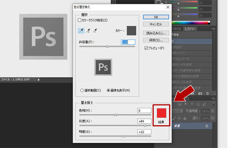246x148 pixels.
Task: Close the 色の置き換え dialog
Action: tap(168, 7)
